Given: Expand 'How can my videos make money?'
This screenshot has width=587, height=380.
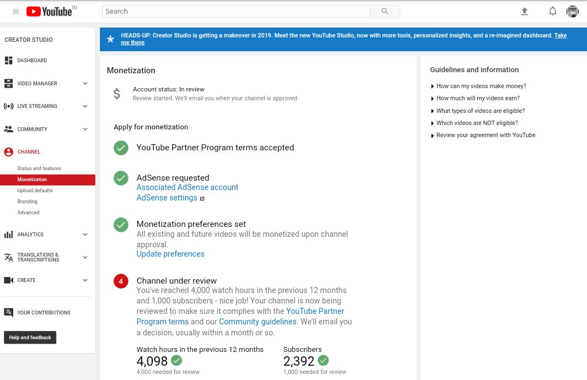Looking at the screenshot, I should [x=478, y=86].
